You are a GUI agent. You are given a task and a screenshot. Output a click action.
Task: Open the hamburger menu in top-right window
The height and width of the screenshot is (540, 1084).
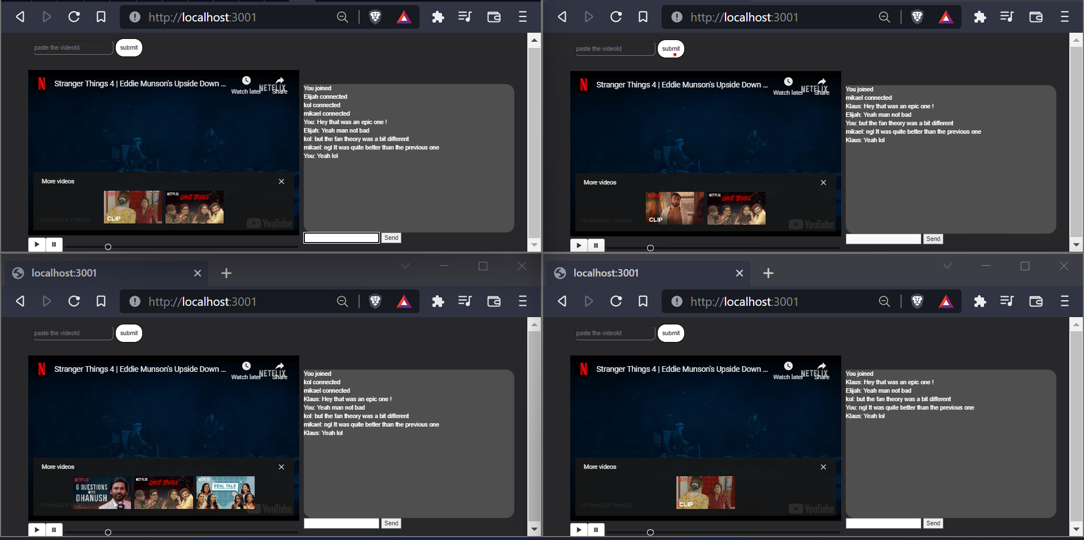coord(1065,17)
